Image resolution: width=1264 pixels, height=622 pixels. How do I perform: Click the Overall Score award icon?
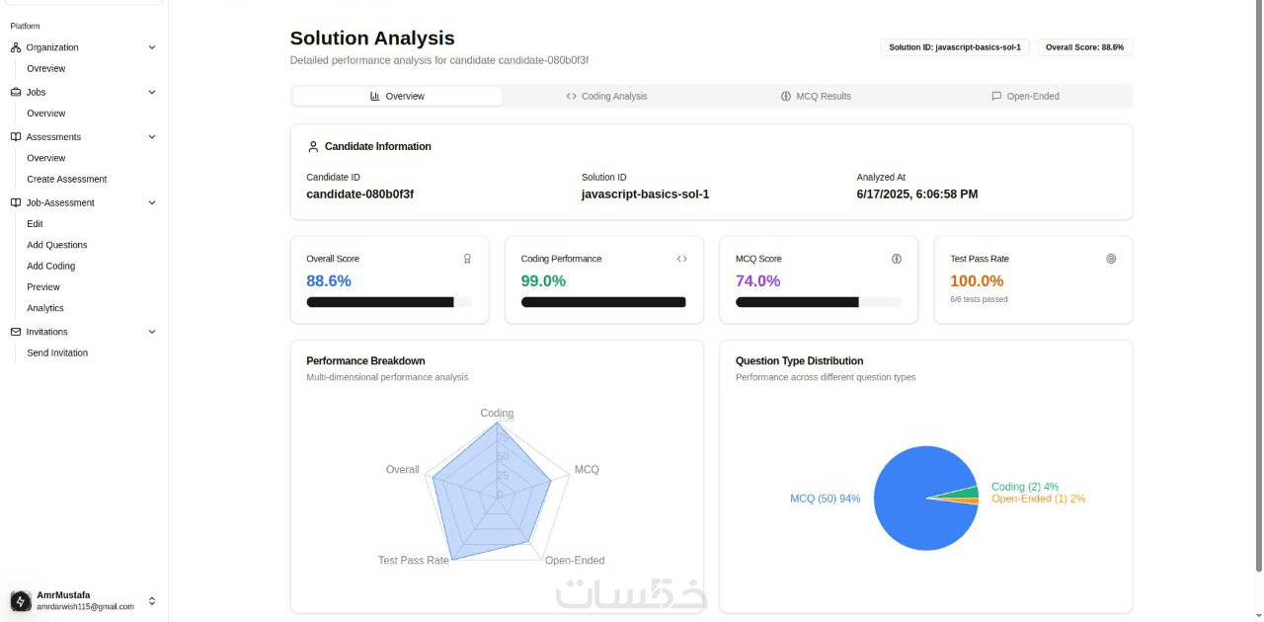tap(467, 259)
